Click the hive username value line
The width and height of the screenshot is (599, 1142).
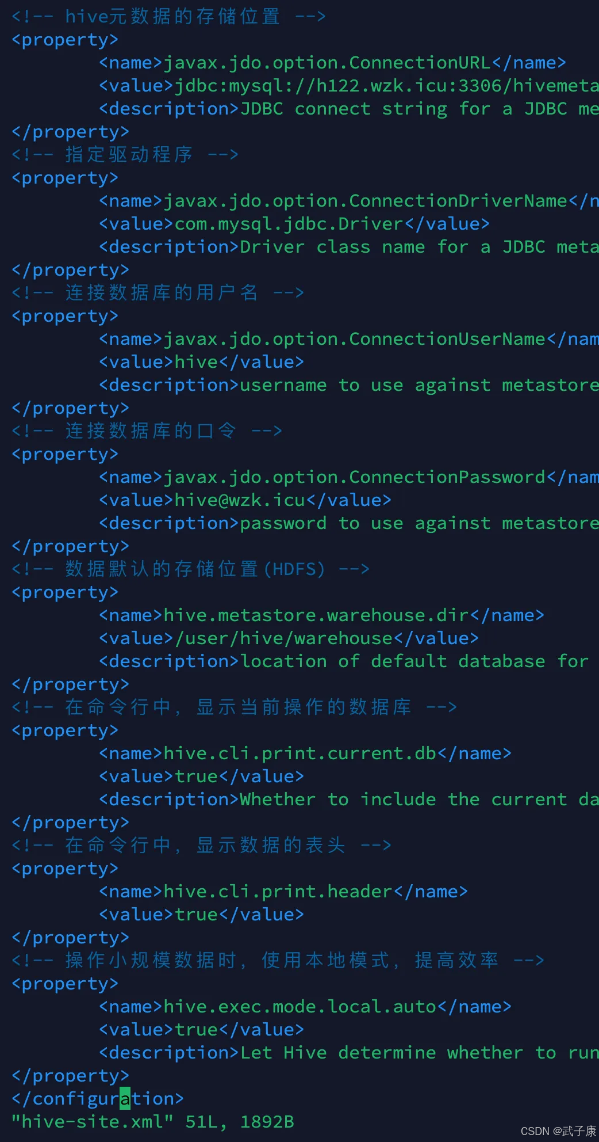click(201, 362)
